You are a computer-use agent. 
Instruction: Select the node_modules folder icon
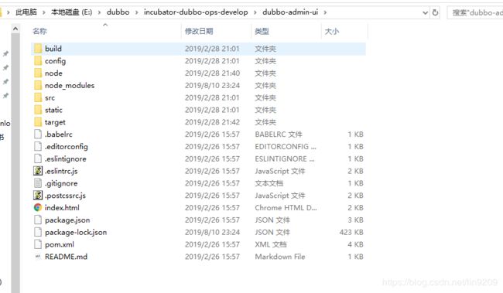tap(38, 85)
